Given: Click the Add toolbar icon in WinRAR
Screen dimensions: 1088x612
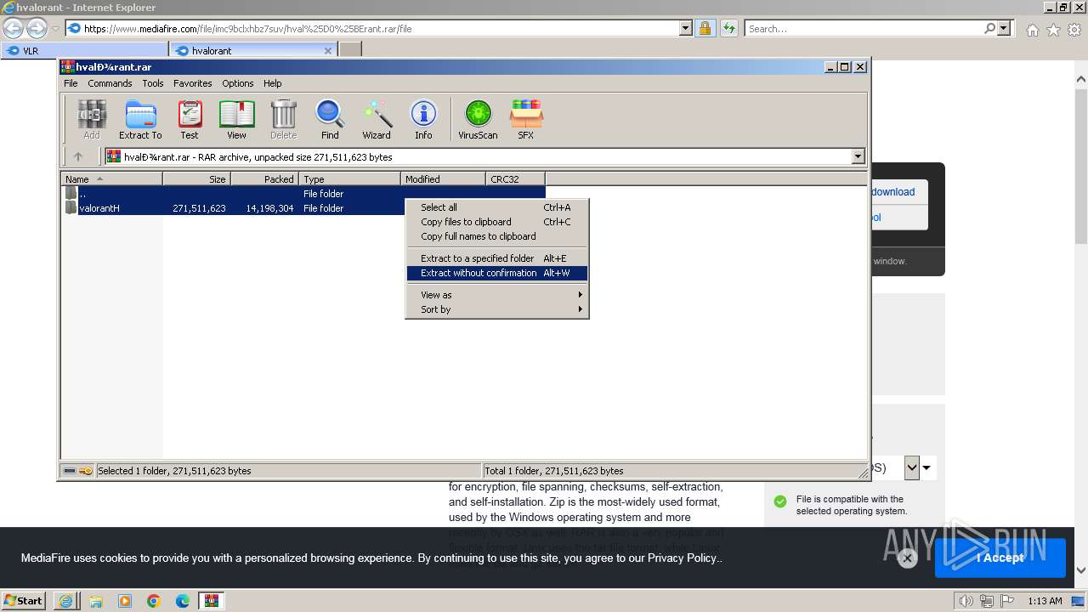Looking at the screenshot, I should tap(92, 119).
